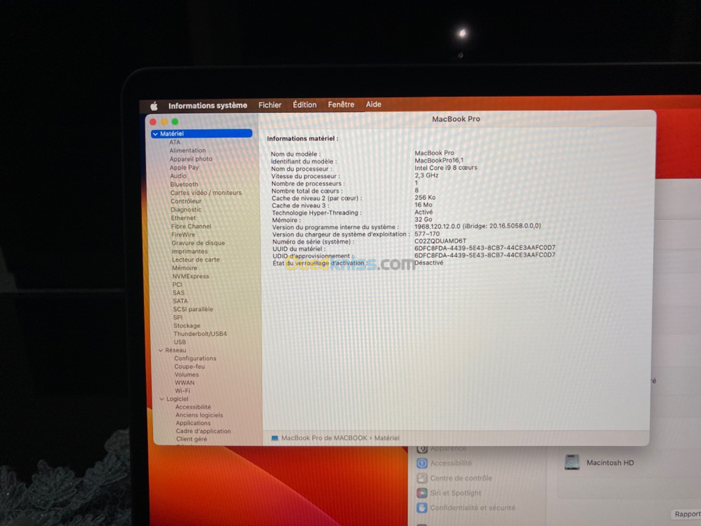Click the serial number C02ZQDUAMD6T value
Viewport: 701px width, 526px height.
pos(440,241)
